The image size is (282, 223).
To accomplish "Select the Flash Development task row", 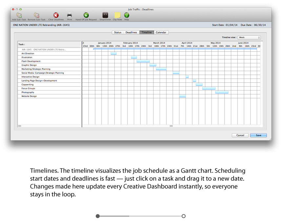I will (49, 61).
